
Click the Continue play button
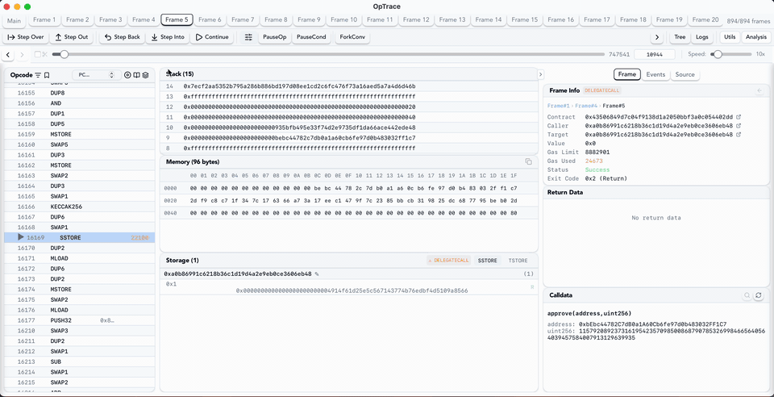[213, 37]
